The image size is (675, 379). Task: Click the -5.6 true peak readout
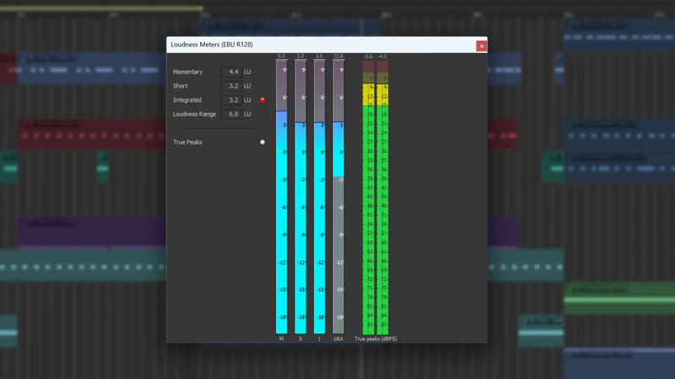(x=368, y=56)
